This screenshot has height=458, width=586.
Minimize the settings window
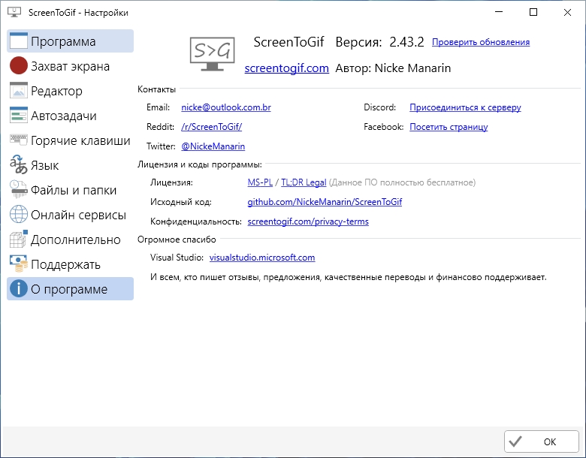coord(499,12)
